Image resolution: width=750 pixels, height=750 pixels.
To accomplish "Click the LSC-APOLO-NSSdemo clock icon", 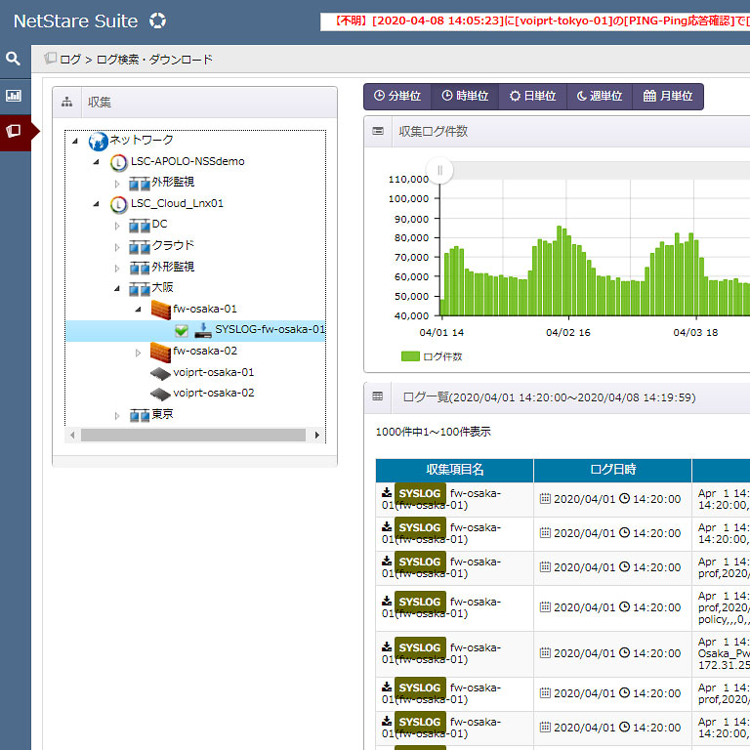I will [x=118, y=163].
